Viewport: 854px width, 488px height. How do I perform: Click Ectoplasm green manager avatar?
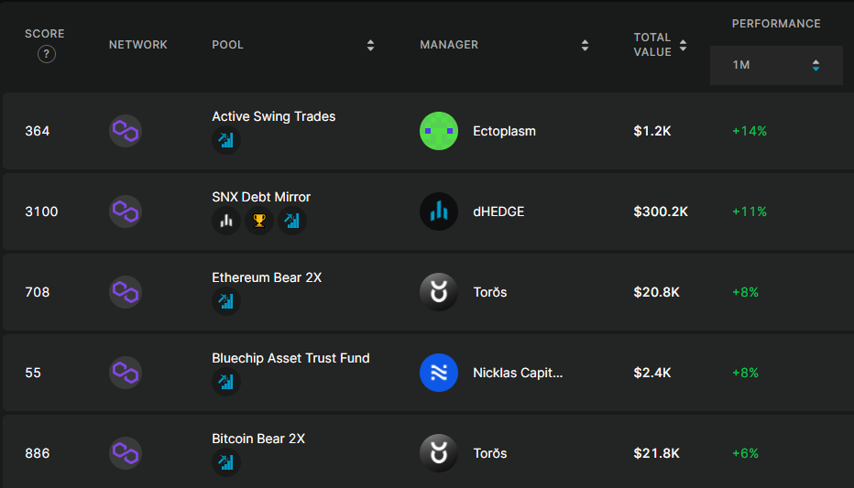(439, 131)
